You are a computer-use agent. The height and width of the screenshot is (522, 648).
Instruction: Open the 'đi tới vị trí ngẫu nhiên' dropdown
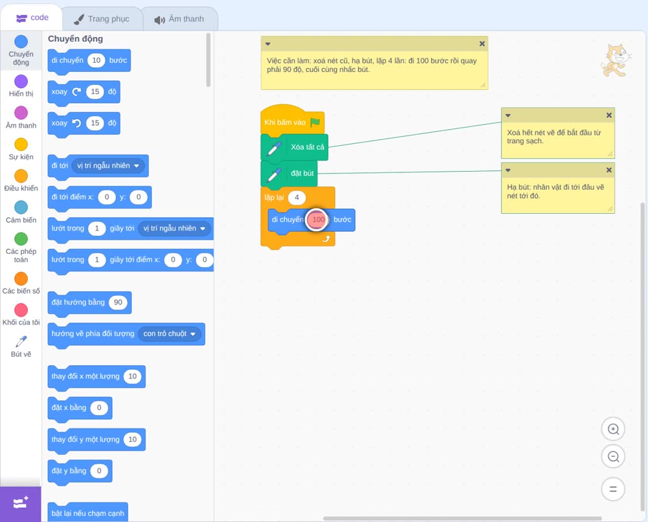click(108, 166)
